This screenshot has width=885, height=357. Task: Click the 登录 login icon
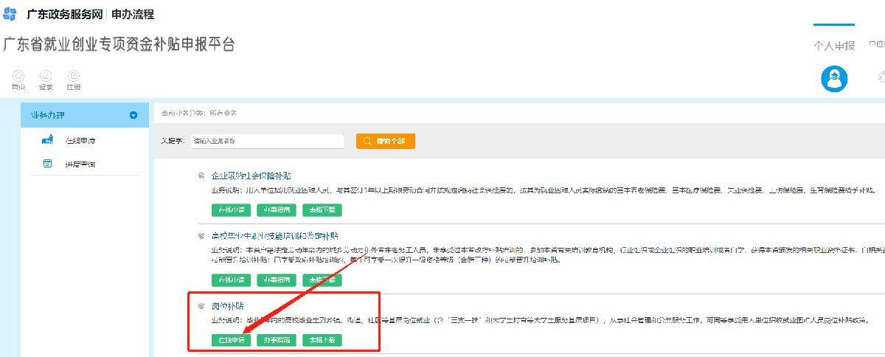[46, 76]
